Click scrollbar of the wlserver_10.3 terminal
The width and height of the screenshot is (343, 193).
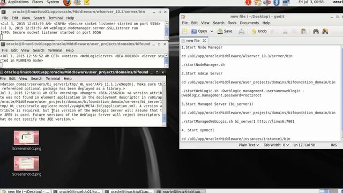point(167,30)
